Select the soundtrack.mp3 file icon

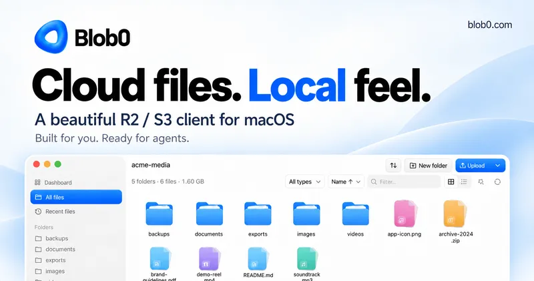tap(307, 259)
